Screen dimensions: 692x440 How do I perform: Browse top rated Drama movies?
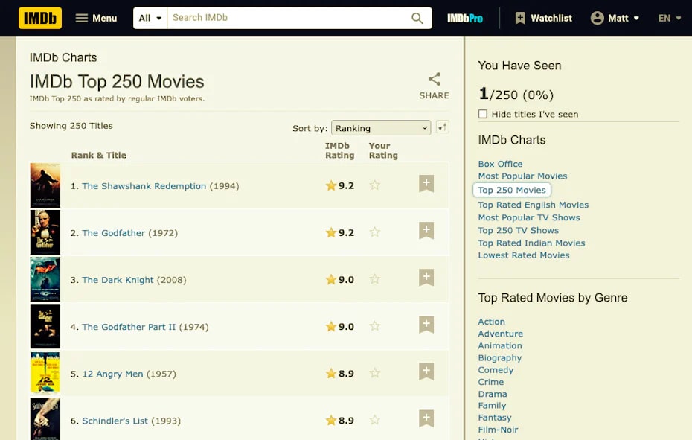point(492,394)
